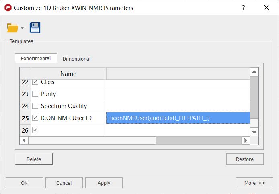Open the template folder icon

[12, 28]
